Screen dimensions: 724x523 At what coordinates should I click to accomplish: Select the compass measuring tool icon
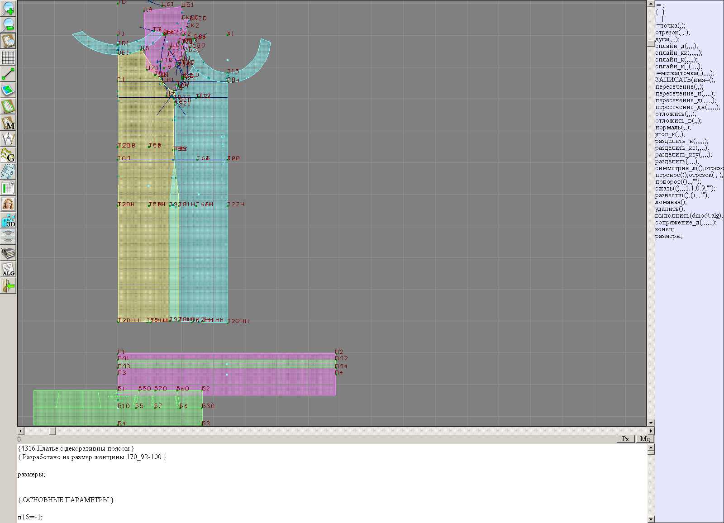8,139
